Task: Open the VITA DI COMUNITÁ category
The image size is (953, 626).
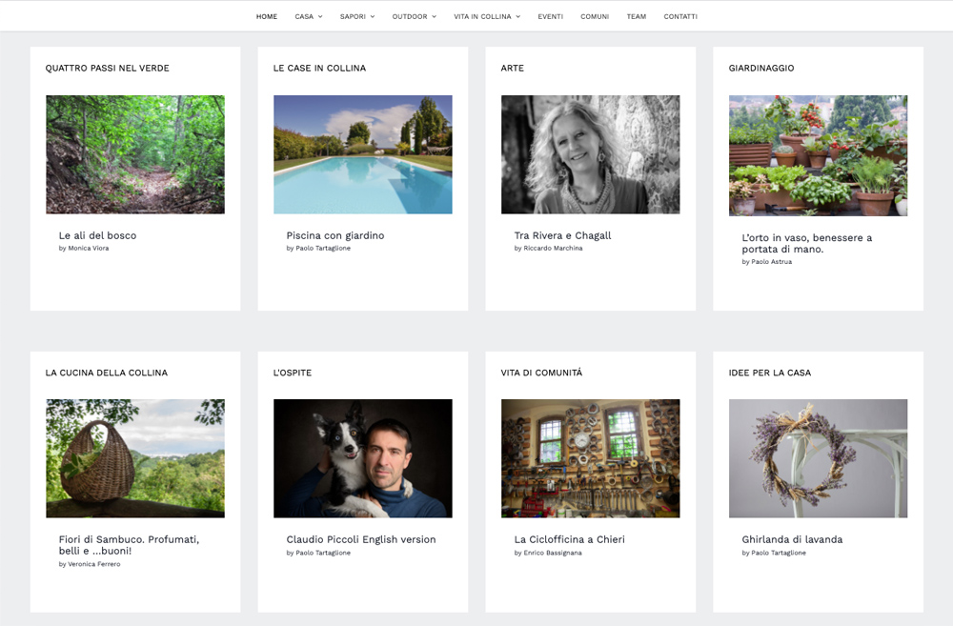Action: click(541, 373)
